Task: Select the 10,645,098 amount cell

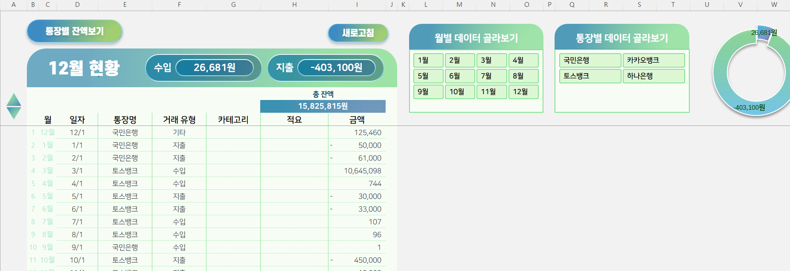Action: pos(362,171)
